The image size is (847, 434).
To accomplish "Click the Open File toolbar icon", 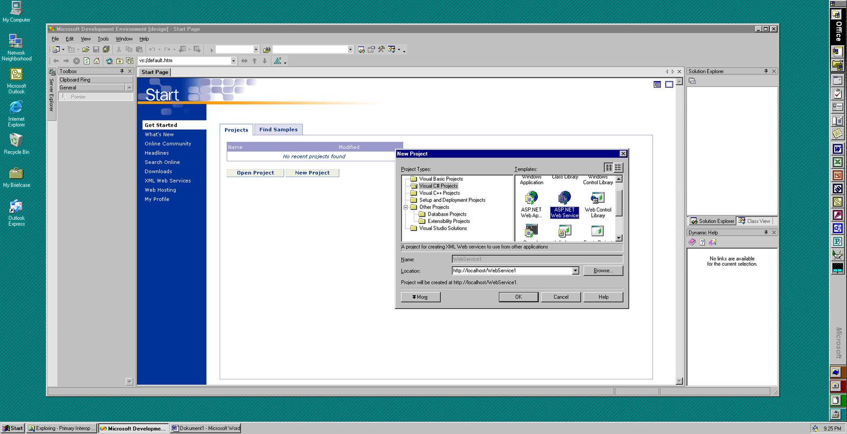I will (86, 49).
